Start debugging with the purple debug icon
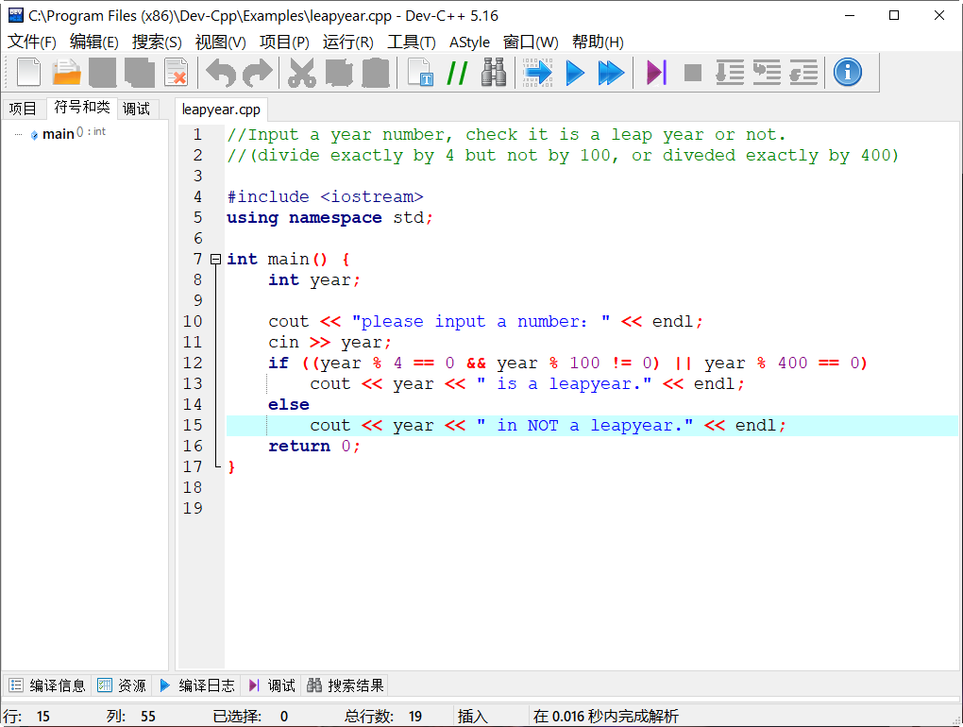Image resolution: width=963 pixels, height=727 pixels. pos(654,72)
